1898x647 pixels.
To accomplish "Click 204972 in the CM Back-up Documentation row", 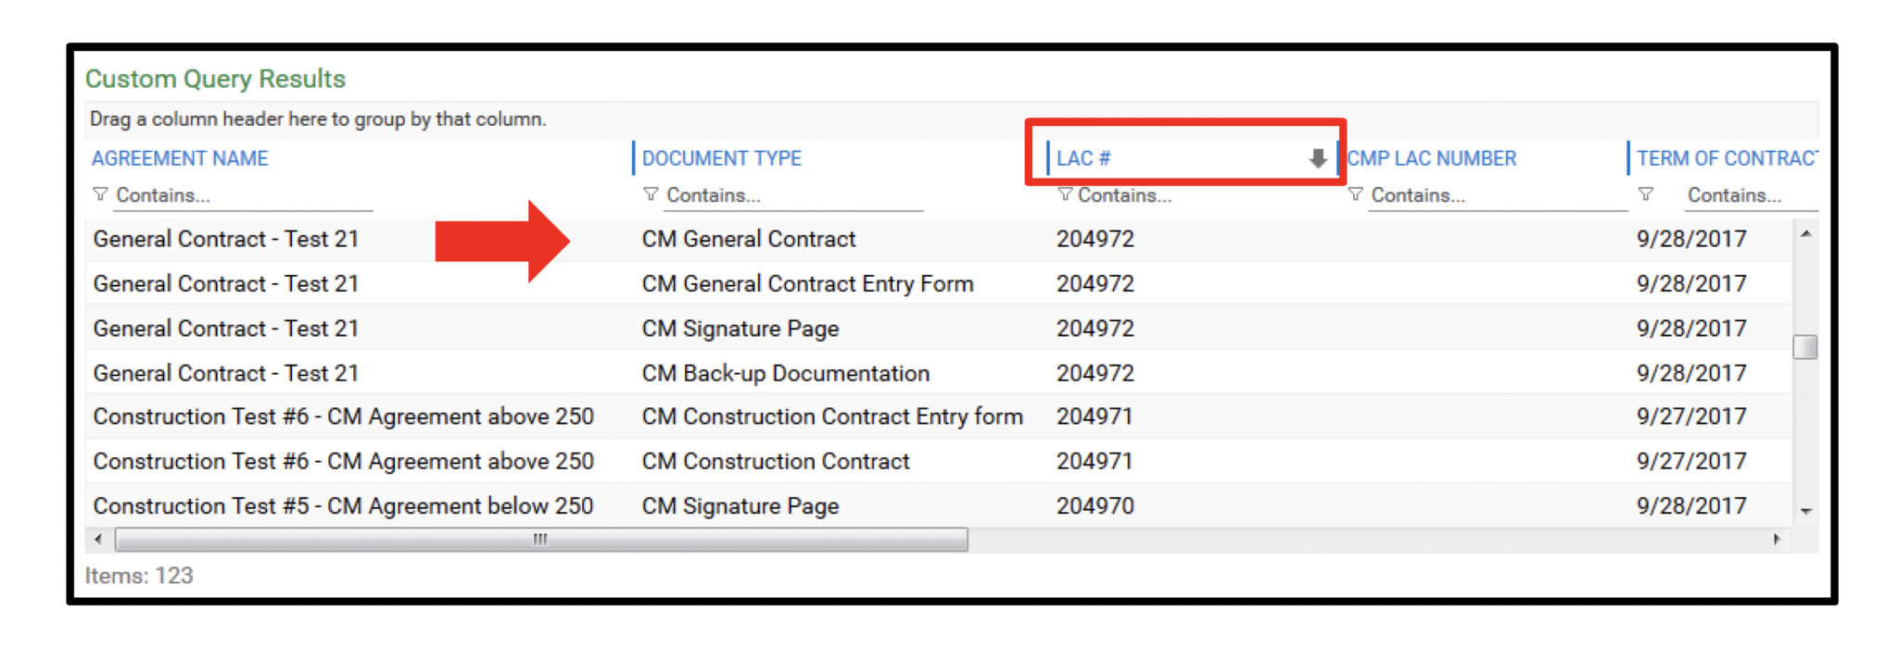I will [x=1095, y=373].
